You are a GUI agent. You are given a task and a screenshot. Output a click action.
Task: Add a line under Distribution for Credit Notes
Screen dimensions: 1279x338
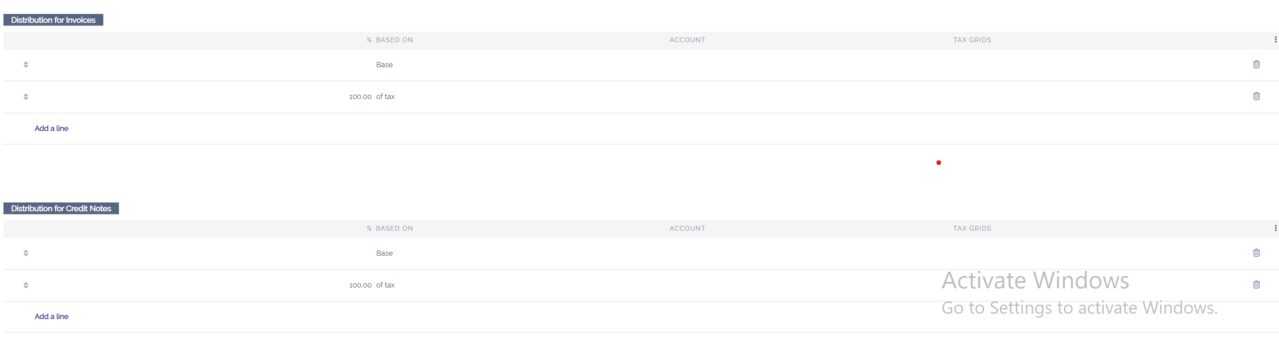click(52, 316)
